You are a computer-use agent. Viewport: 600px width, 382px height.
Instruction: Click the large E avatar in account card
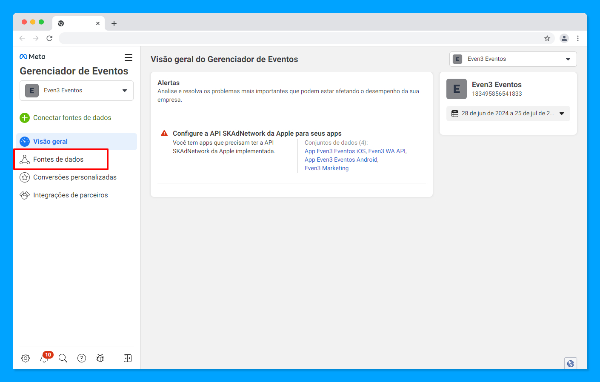coord(457,89)
